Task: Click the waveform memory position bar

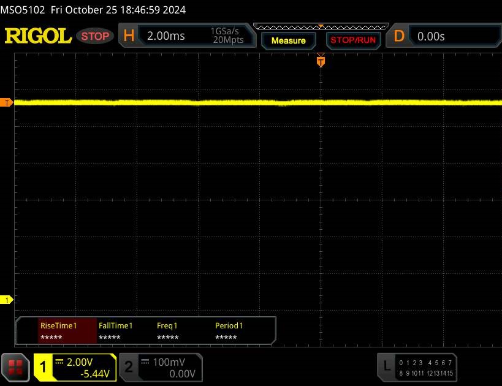Action: point(321,26)
